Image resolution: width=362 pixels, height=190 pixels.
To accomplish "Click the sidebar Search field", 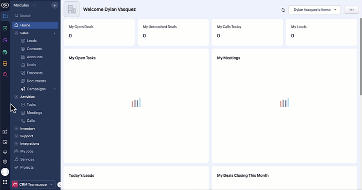I will (34, 15).
